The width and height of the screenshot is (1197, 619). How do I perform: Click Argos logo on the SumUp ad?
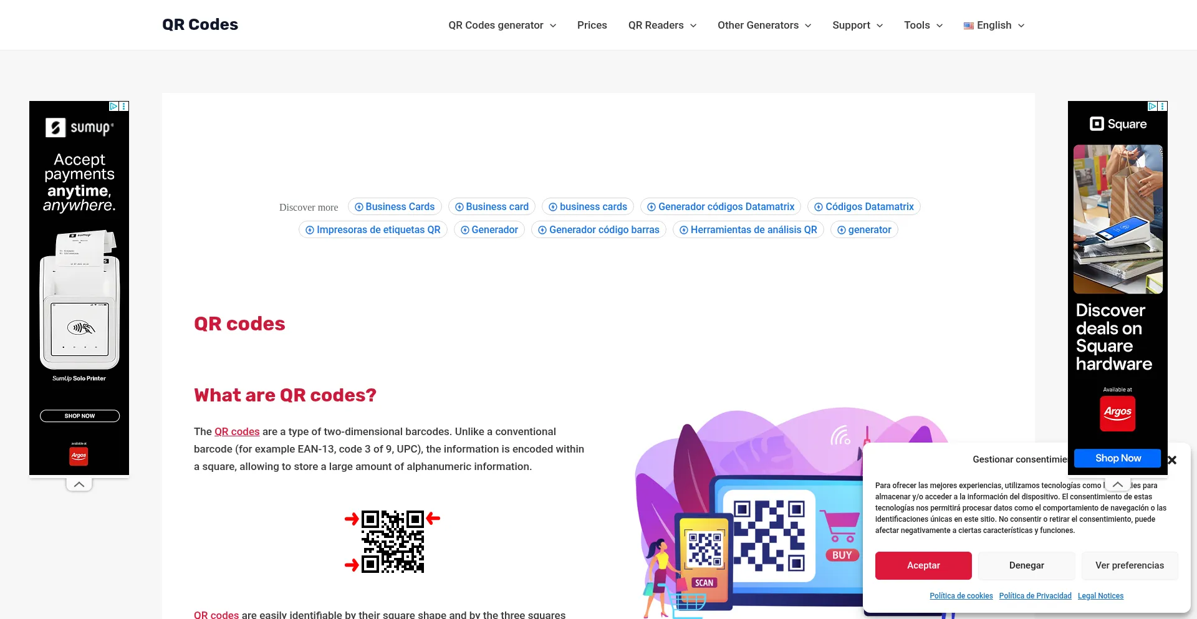point(79,456)
